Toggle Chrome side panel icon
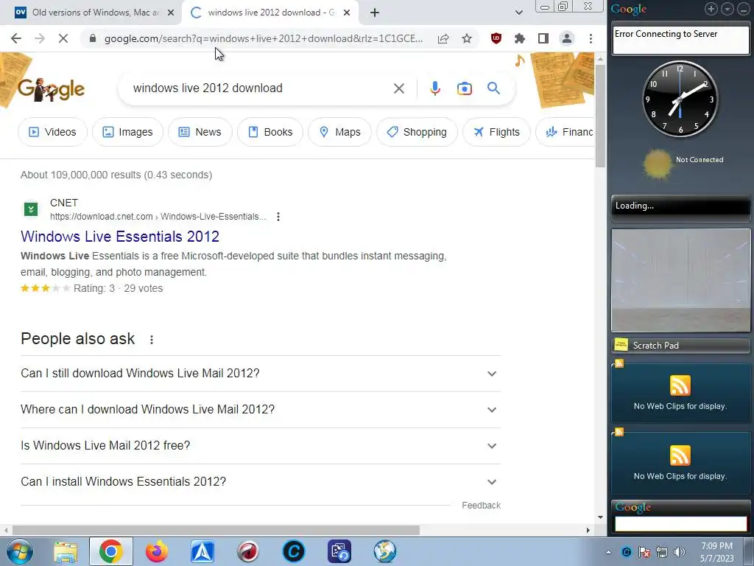754x566 pixels. click(x=543, y=38)
